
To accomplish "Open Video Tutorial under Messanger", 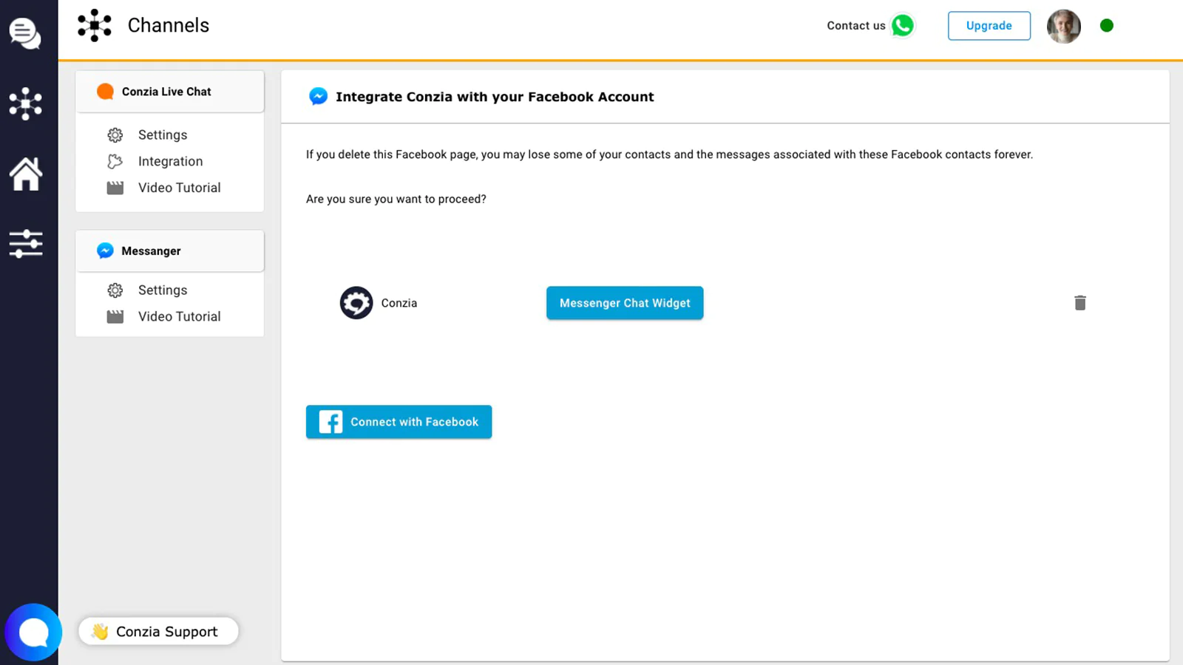I will [179, 316].
